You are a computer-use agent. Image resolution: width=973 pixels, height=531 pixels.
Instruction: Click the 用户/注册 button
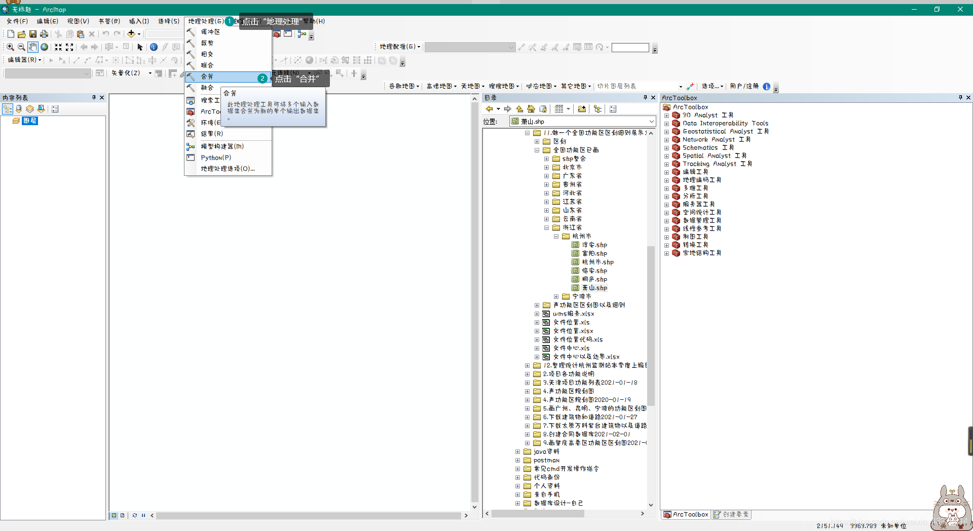point(744,86)
